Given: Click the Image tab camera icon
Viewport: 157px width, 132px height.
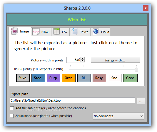Looking at the screenshot, I should click(14, 31).
